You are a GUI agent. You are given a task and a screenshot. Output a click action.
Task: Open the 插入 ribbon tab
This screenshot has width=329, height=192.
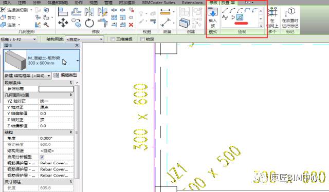7,3
